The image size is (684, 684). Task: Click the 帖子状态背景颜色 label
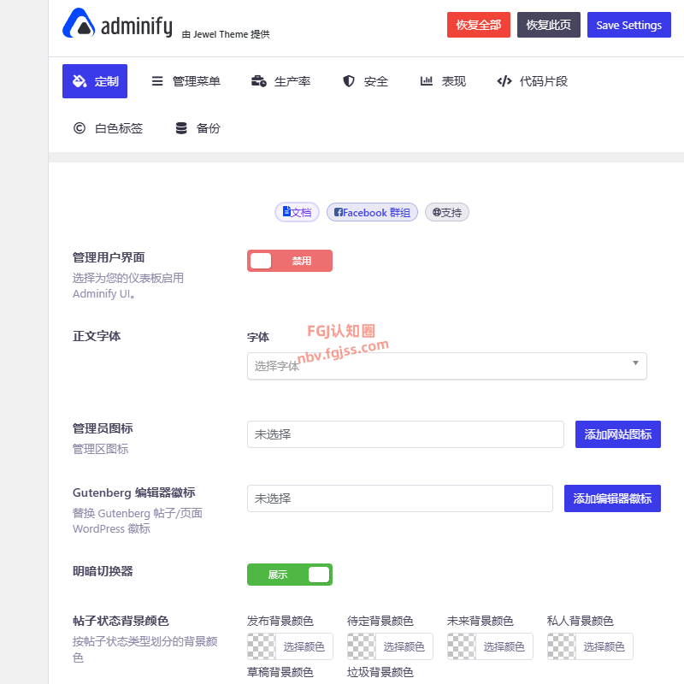[121, 621]
